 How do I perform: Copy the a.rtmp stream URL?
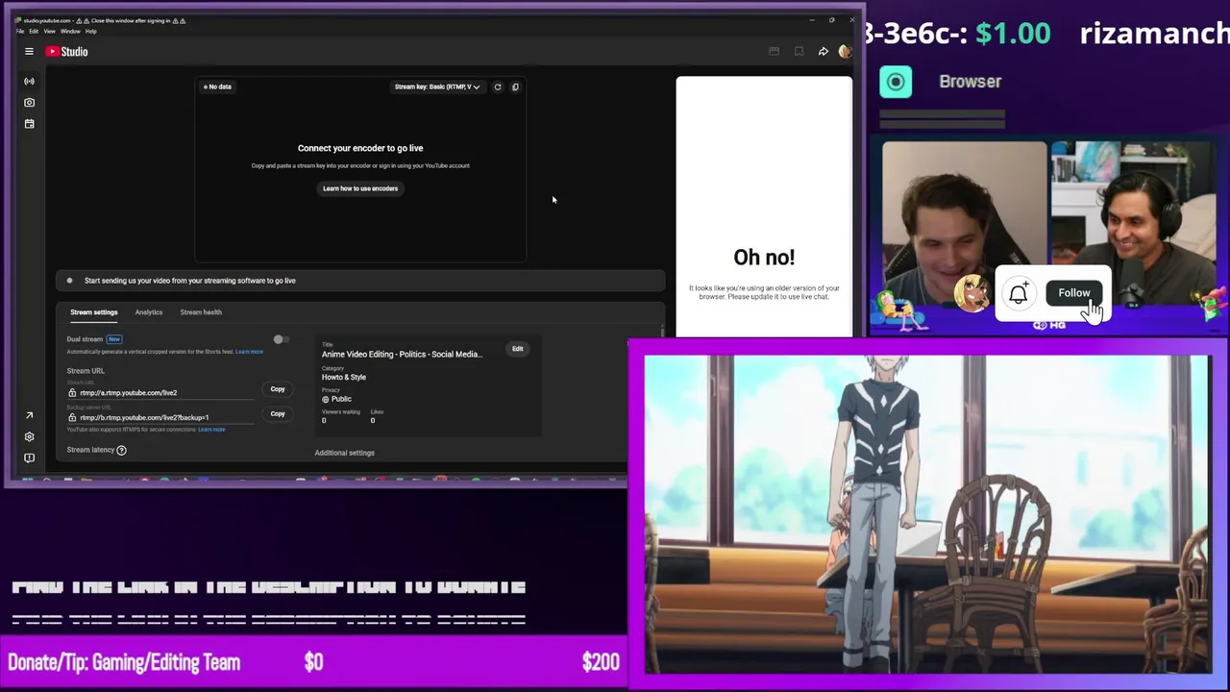click(278, 389)
